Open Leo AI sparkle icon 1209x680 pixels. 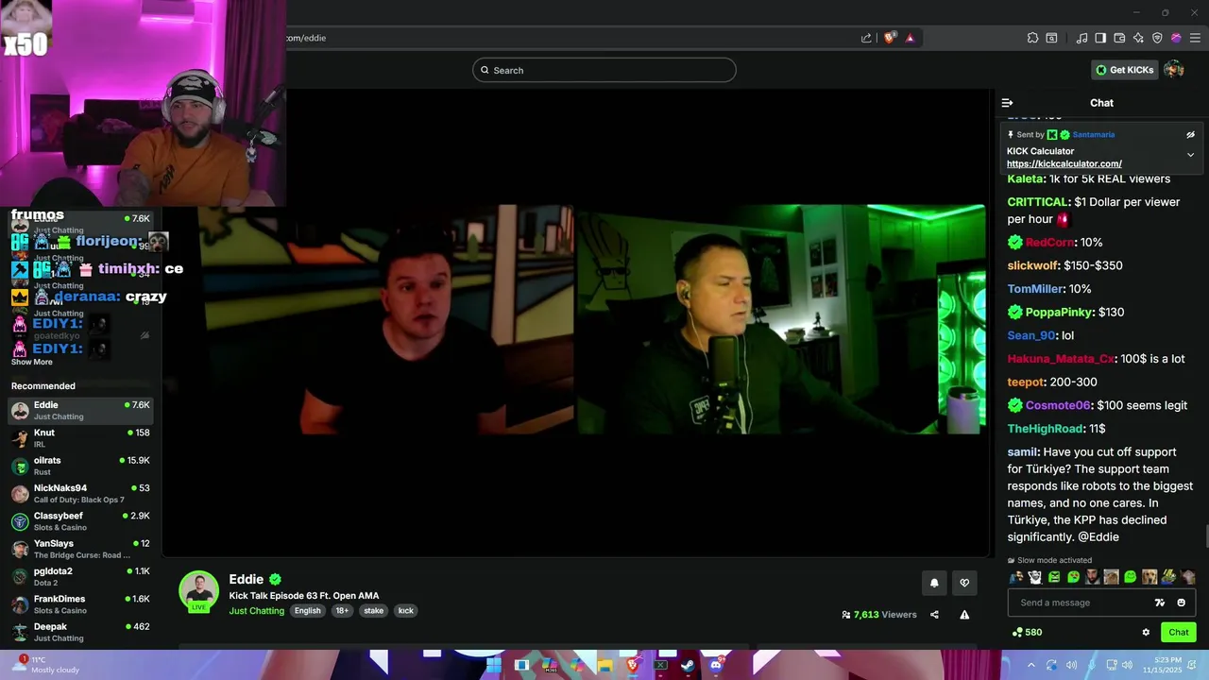(1138, 38)
